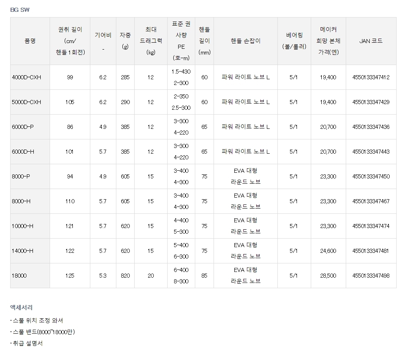Screen dimensions: 408x350
Task: Select the 5000D-CXH product name cell
Action: point(26,102)
